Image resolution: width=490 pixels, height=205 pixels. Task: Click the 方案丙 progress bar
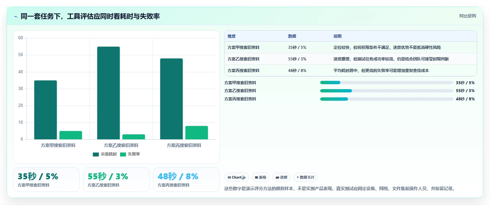point(386,99)
